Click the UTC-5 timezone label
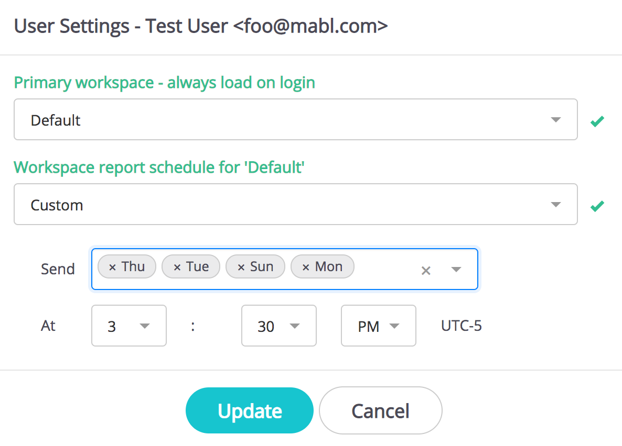 pos(462,326)
